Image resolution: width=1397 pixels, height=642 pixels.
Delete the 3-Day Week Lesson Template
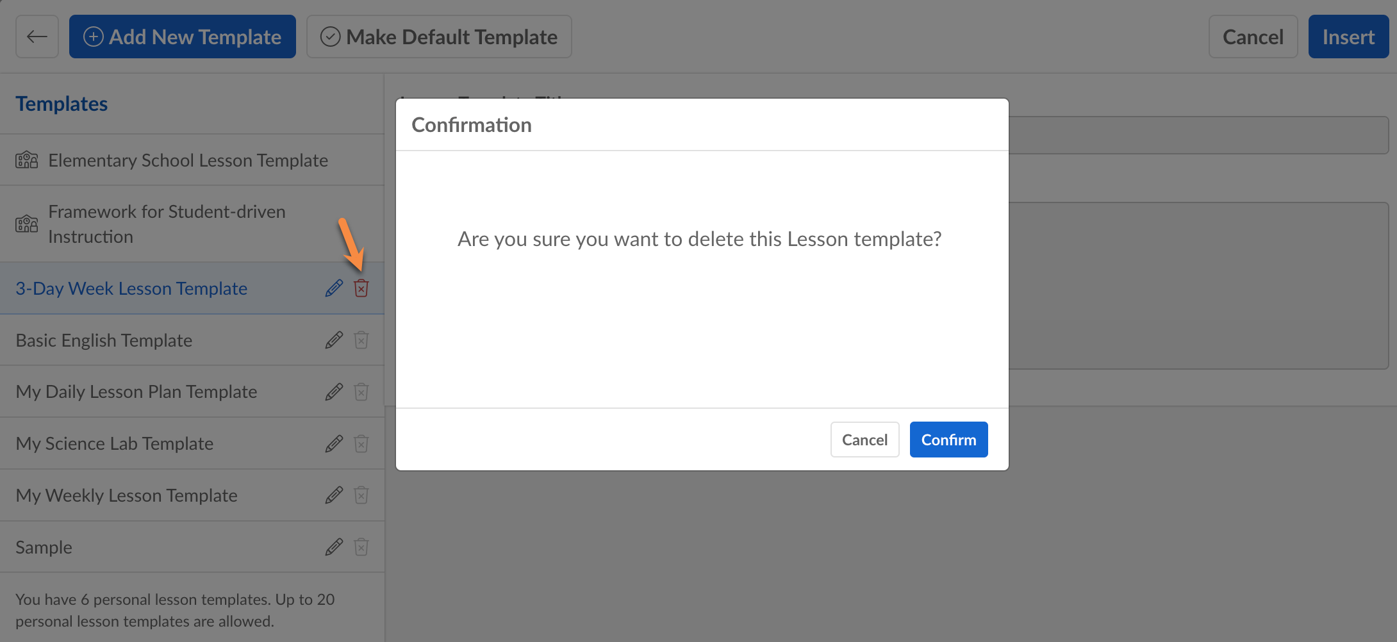(361, 288)
